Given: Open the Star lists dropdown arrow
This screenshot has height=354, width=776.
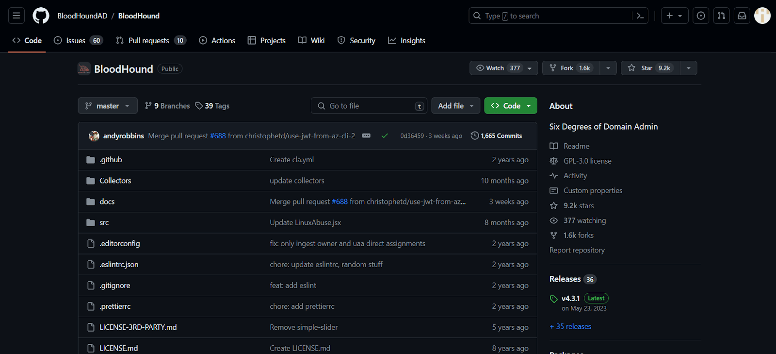Looking at the screenshot, I should pyautogui.click(x=689, y=68).
